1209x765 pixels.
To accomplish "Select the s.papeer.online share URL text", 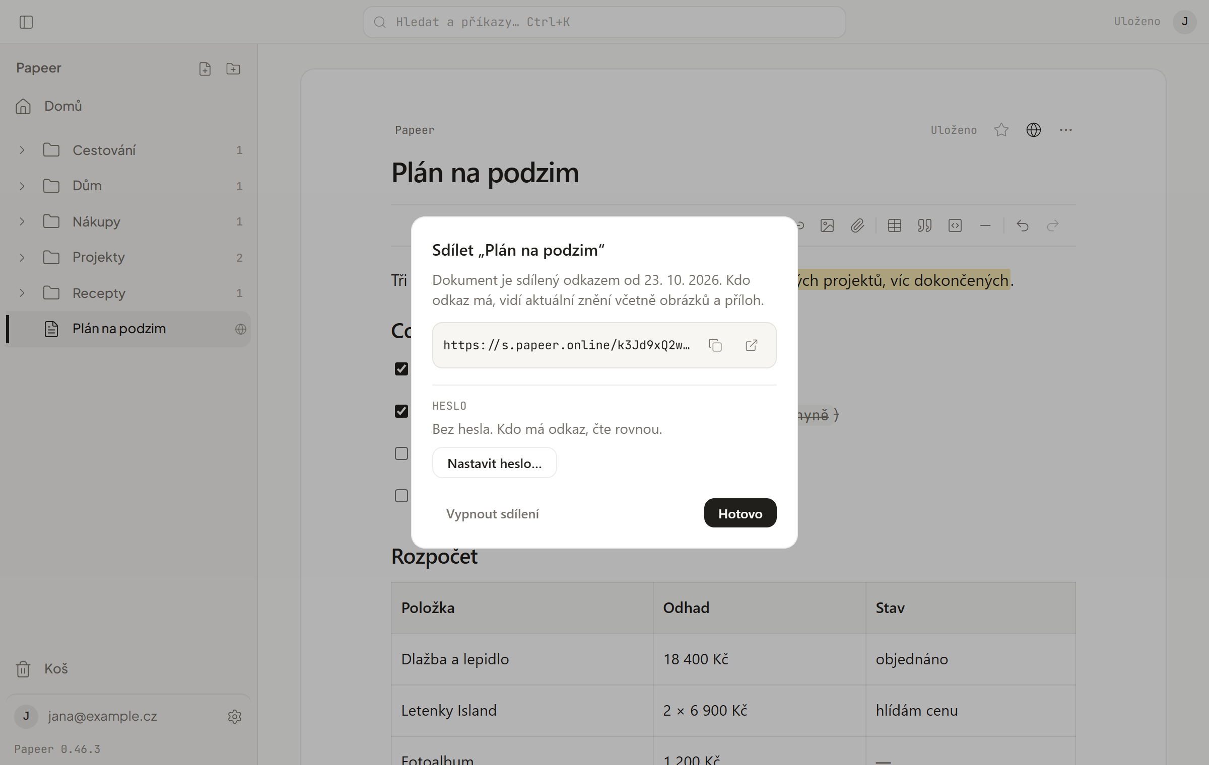I will click(x=567, y=345).
